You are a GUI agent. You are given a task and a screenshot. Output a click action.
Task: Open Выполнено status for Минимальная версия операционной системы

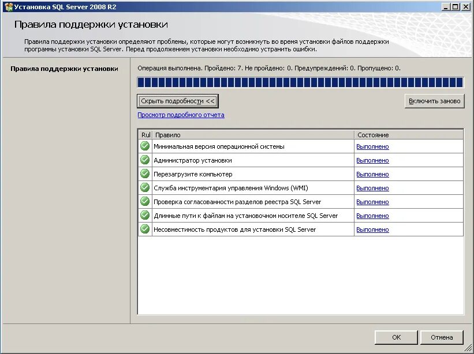372,146
